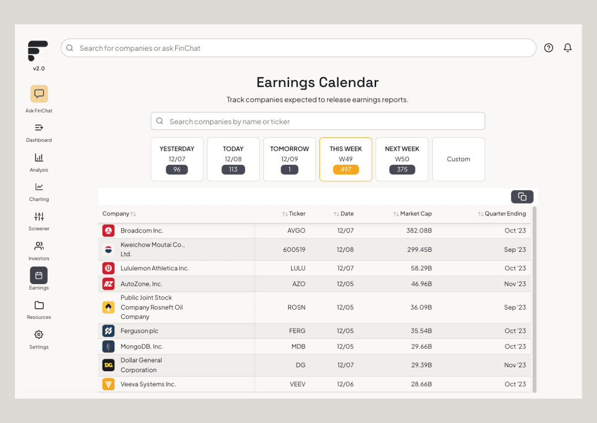Click the help question mark icon
The width and height of the screenshot is (597, 423).
[549, 48]
